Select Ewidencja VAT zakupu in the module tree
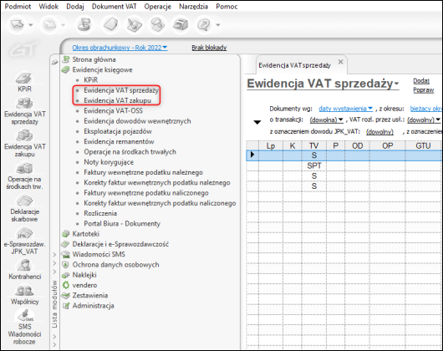This screenshot has width=443, height=351. 117,100
